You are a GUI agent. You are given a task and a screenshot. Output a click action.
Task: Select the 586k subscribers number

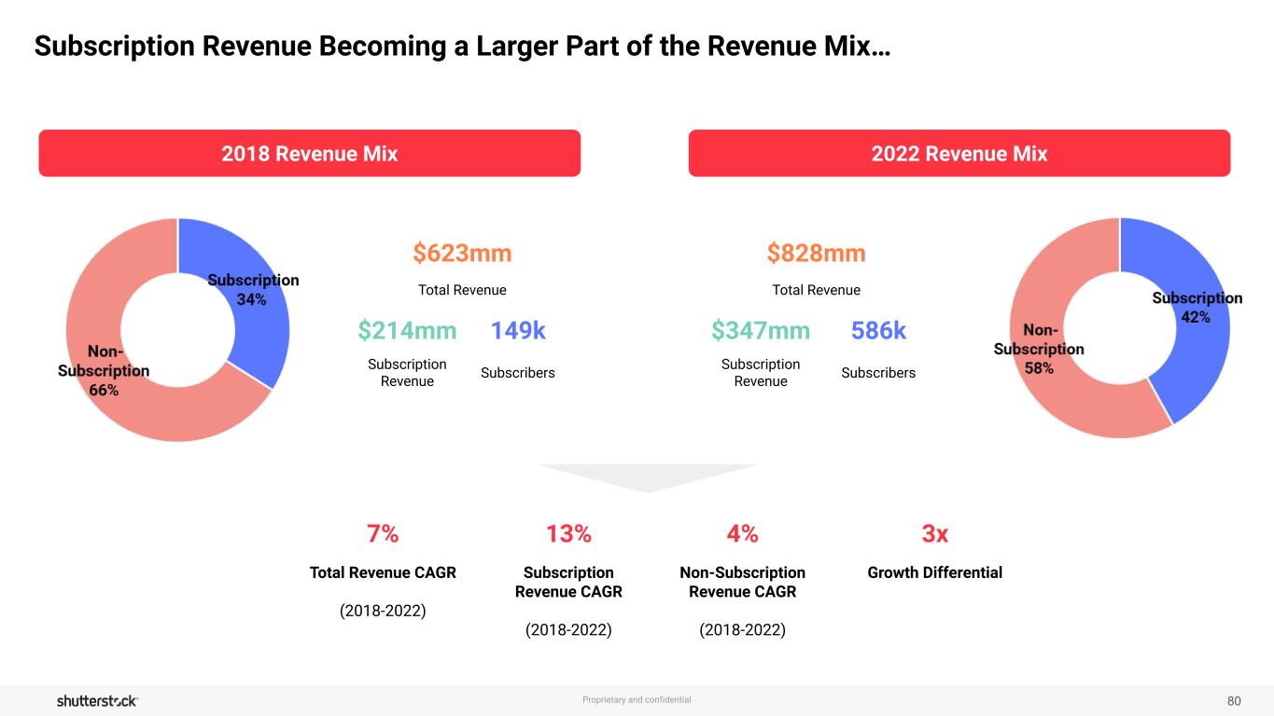pos(878,331)
